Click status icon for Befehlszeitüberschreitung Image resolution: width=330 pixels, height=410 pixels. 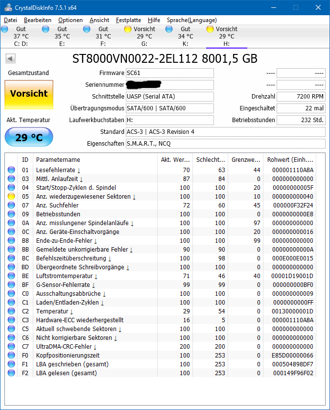[x=11, y=258]
